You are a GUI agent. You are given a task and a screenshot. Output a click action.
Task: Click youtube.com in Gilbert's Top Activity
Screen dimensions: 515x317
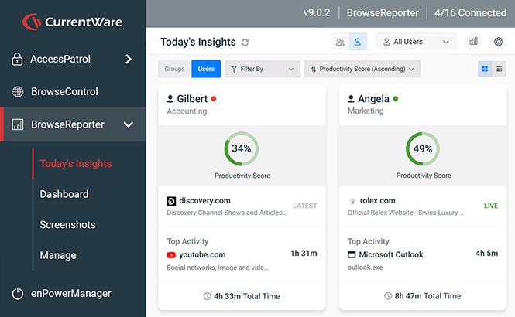202,254
